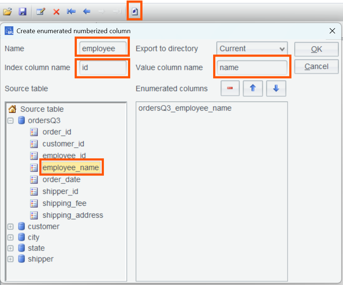Click the Cancel button

coord(316,66)
